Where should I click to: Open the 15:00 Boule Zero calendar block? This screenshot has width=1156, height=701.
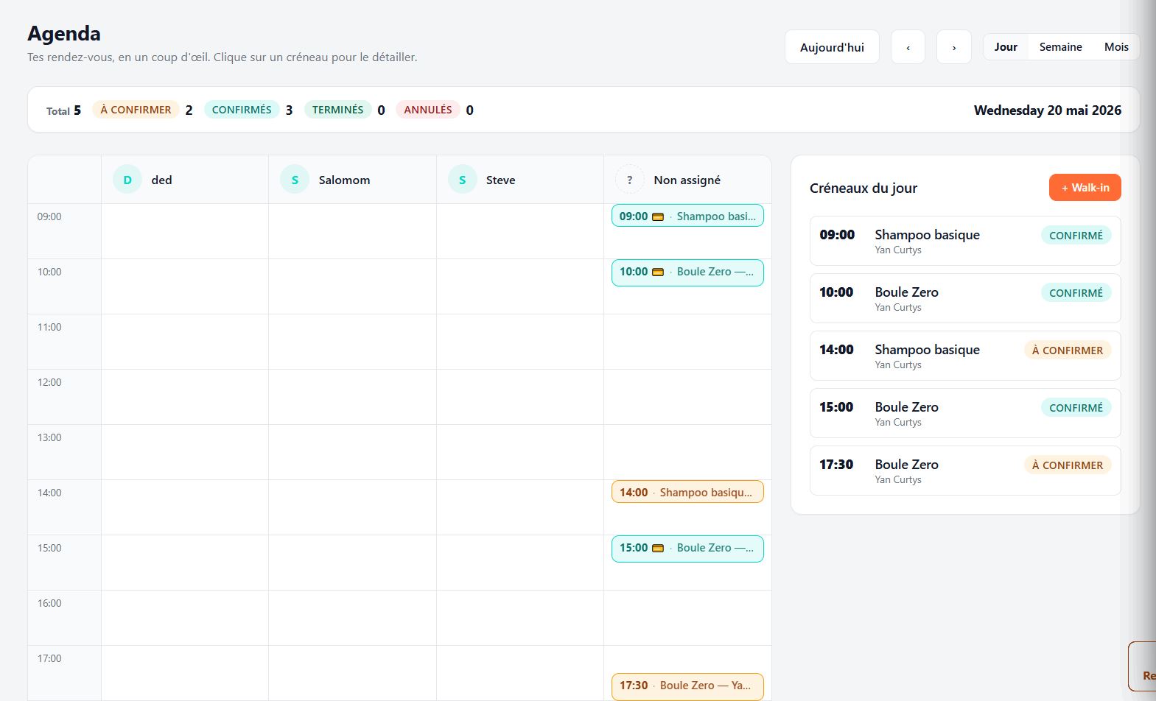point(687,549)
